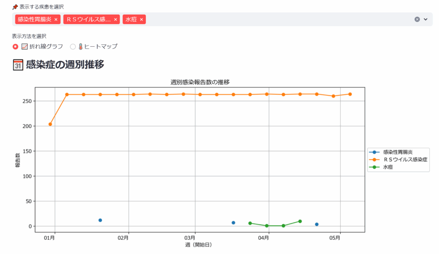Select the ヒートマップ radio button
The image size is (439, 254).
click(x=73, y=46)
